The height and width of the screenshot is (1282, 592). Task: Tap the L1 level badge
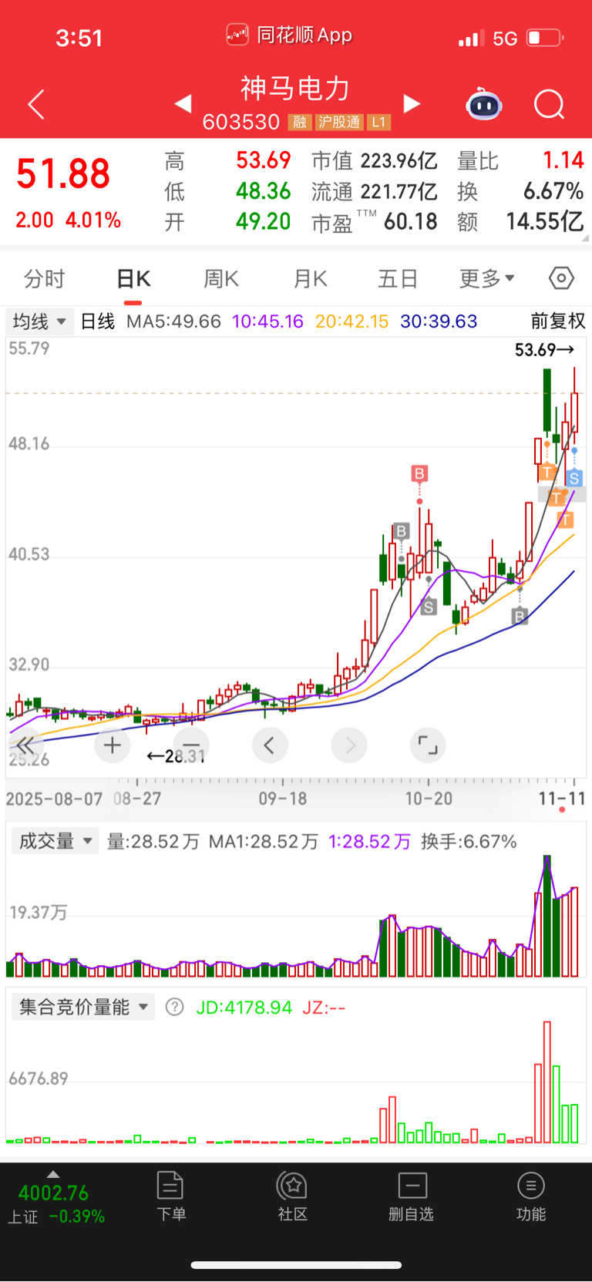(x=378, y=123)
